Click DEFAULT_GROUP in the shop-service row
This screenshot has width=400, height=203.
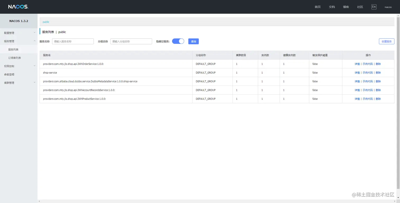point(206,73)
